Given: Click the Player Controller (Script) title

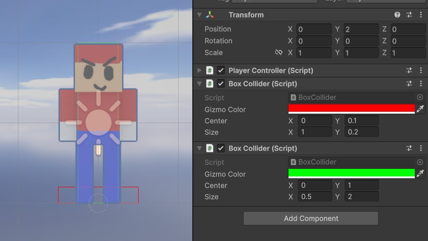Looking at the screenshot, I should pos(271,70).
